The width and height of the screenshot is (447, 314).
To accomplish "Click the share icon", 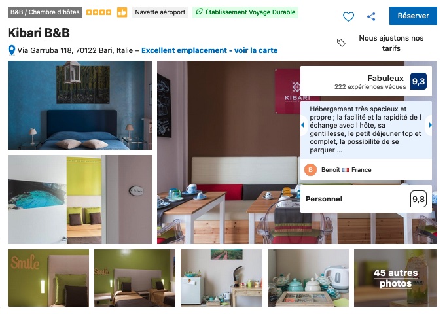I will coord(371,16).
